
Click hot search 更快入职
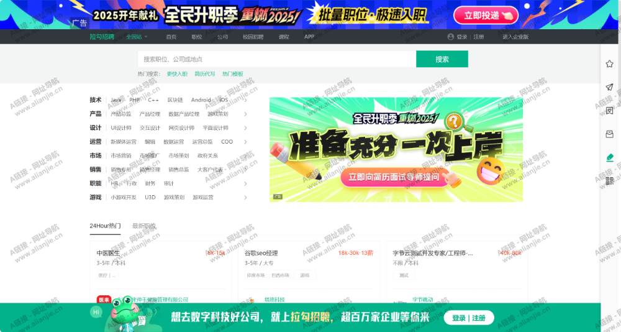click(x=177, y=74)
